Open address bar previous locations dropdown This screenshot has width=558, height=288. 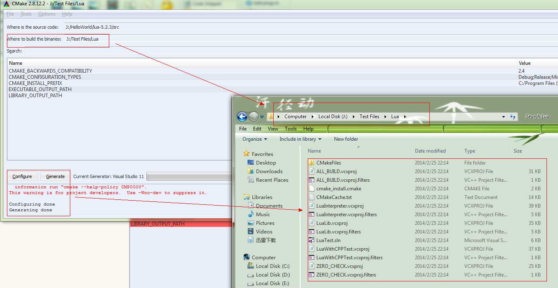[504, 117]
